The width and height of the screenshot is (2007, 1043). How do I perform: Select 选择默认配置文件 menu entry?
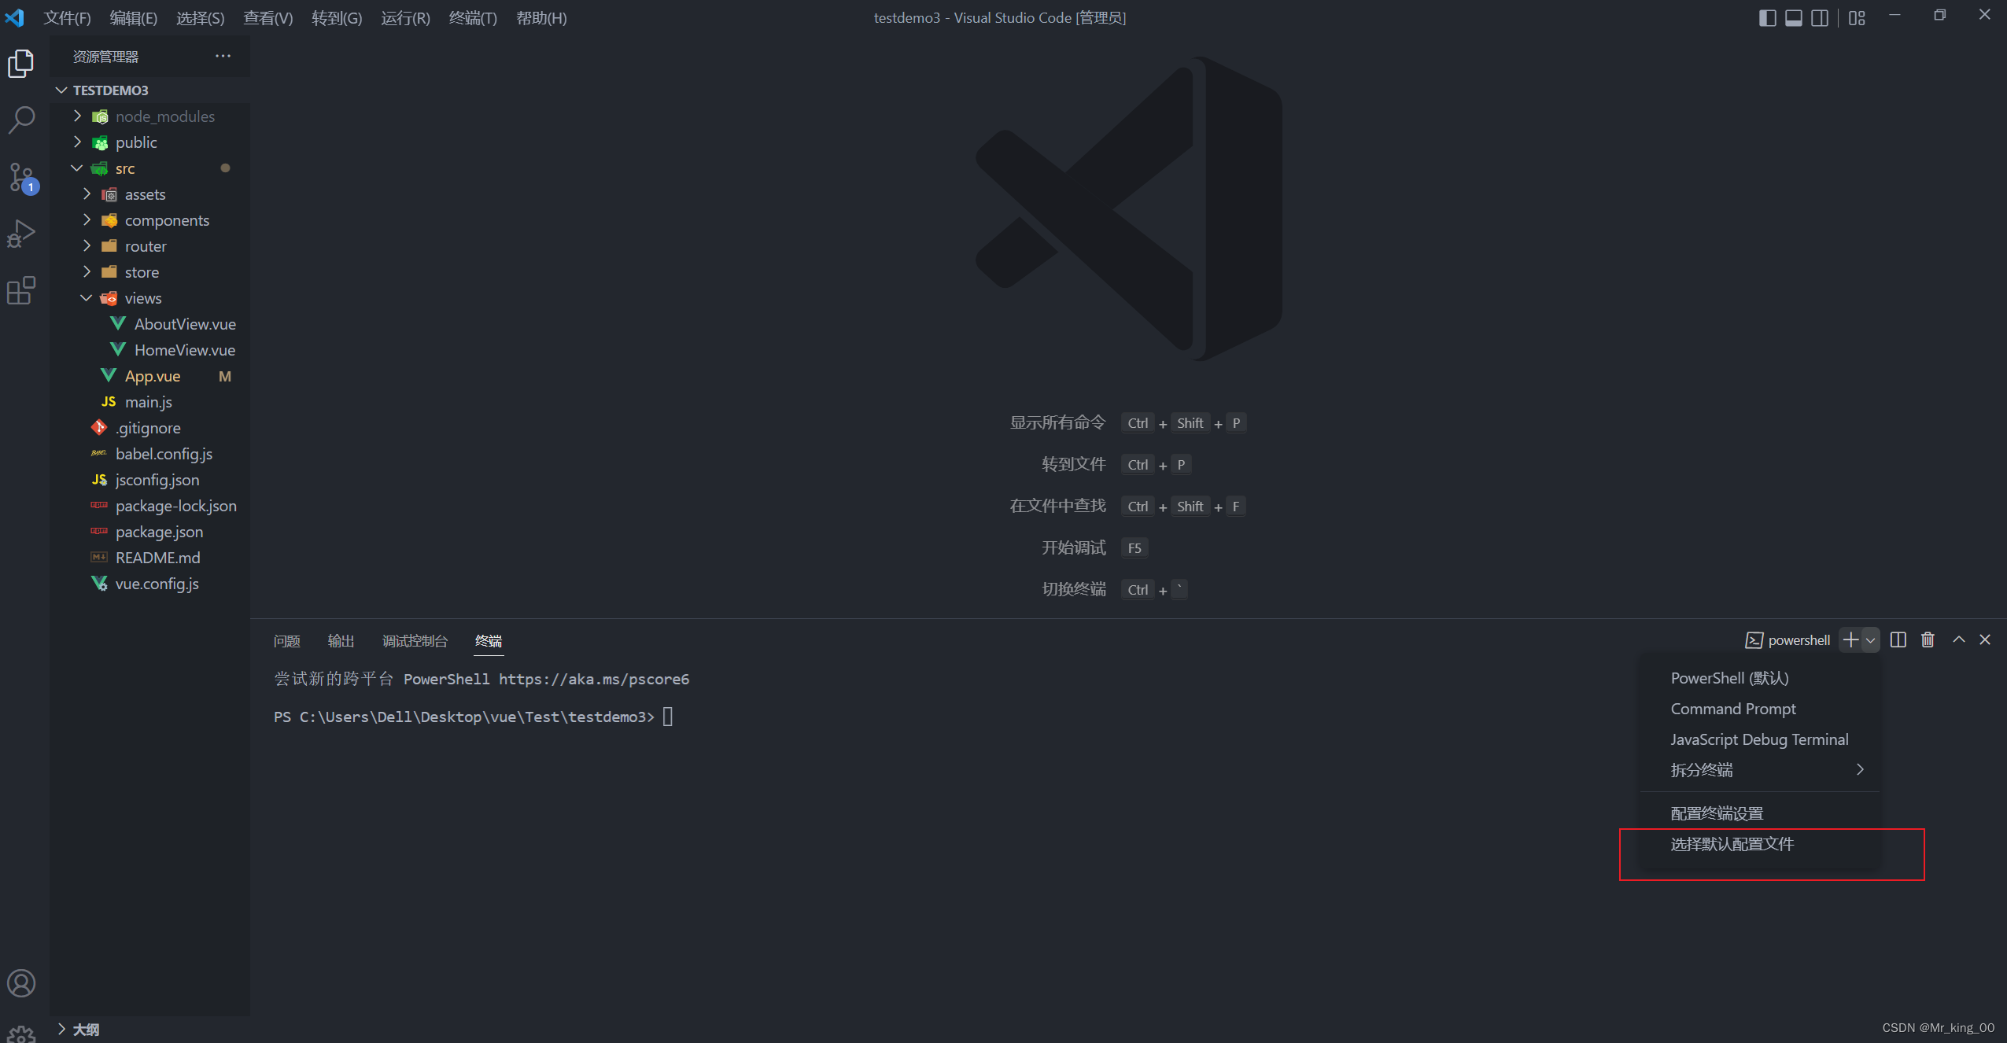coord(1732,844)
